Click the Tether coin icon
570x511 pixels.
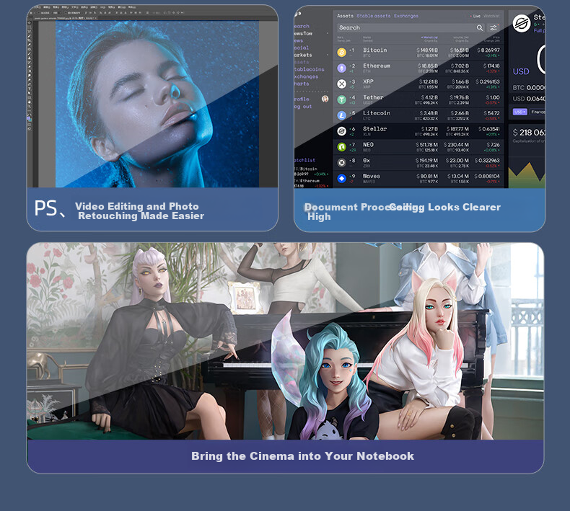(x=342, y=99)
